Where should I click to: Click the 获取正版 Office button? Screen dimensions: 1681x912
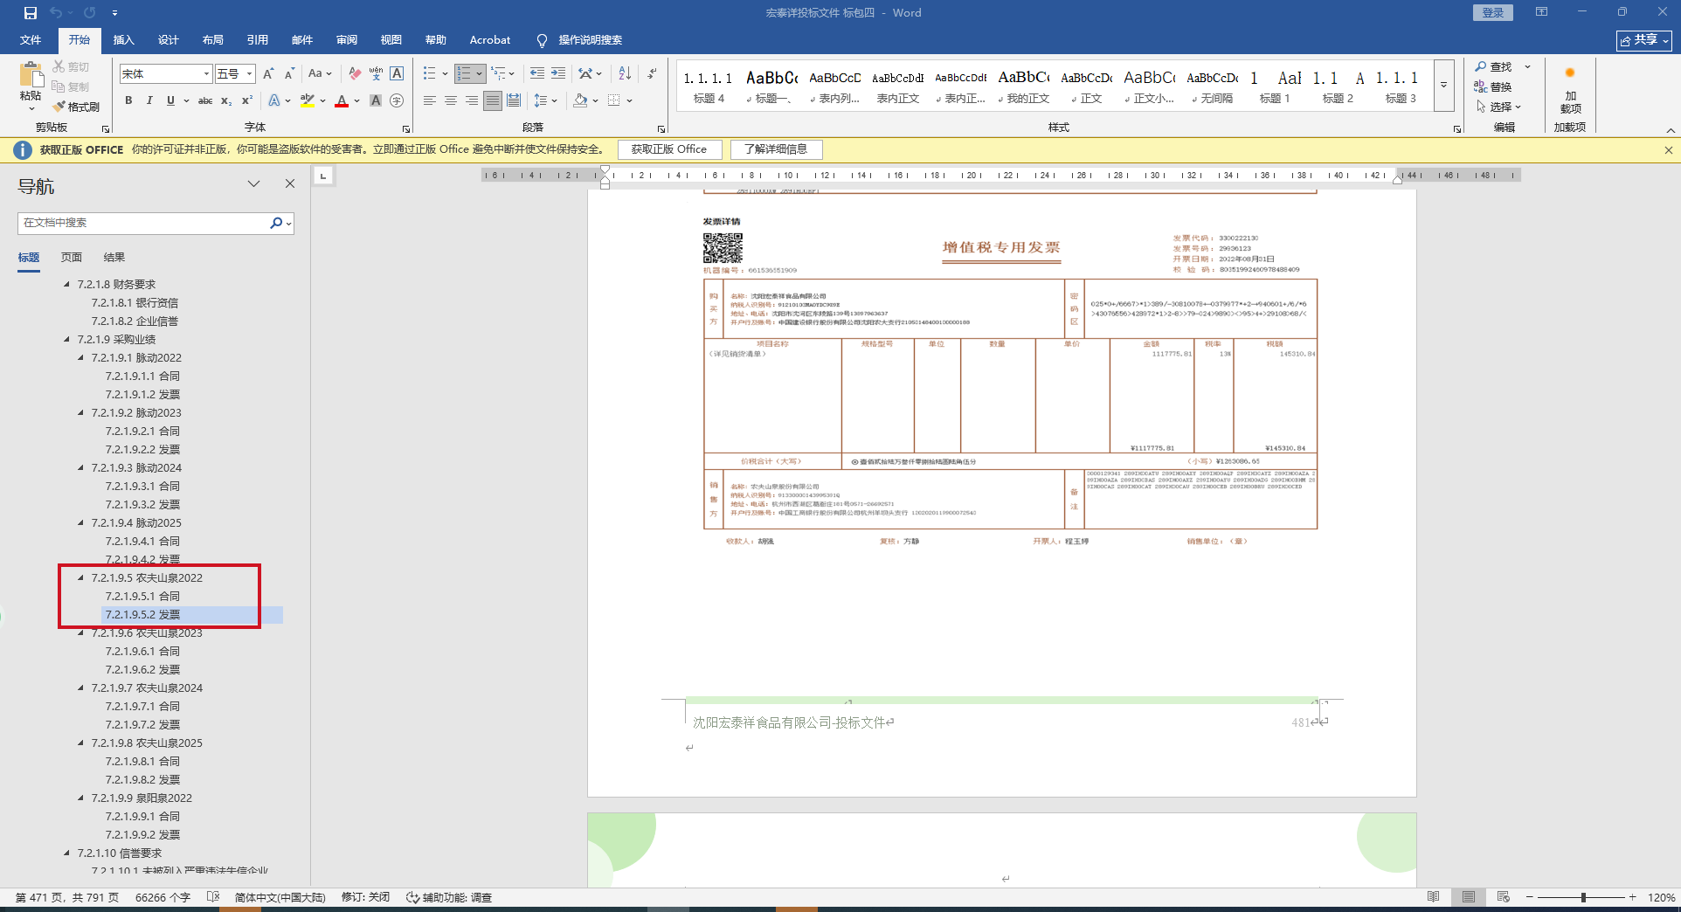(x=669, y=149)
